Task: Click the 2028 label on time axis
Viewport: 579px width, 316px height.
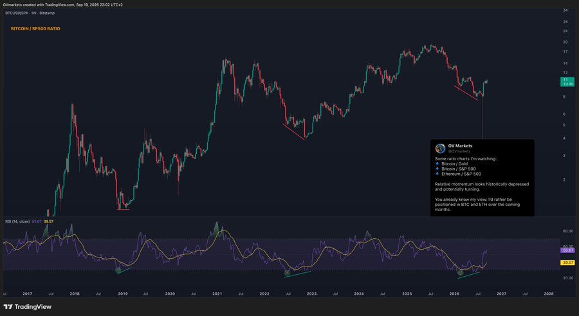Action: (549, 294)
